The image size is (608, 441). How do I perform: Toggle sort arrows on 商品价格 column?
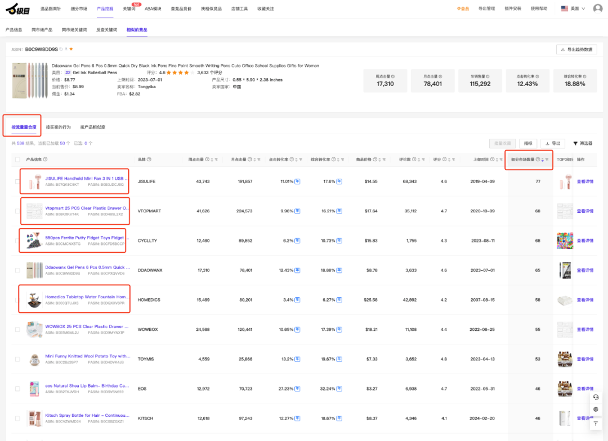[x=379, y=160]
